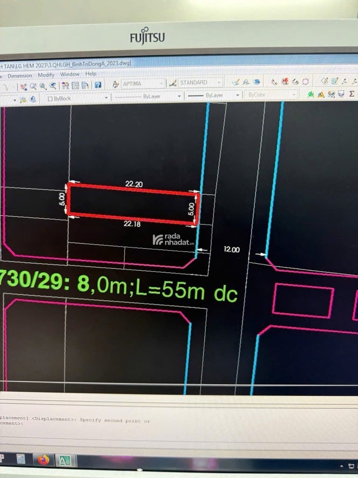Click the ByBlock color swatch box
Image resolution: width=358 pixels, height=478 pixels.
pos(50,99)
